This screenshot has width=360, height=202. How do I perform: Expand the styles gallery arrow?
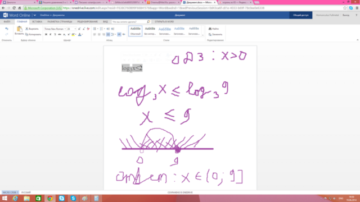tap(202, 35)
